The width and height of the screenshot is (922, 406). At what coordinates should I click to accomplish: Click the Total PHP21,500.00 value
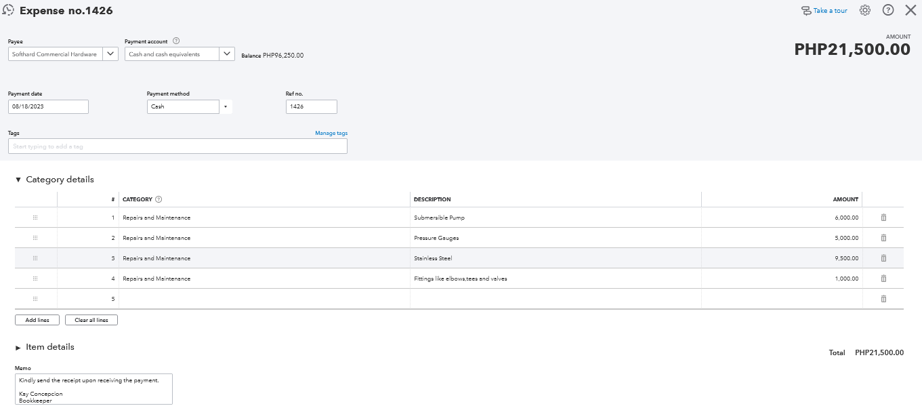click(x=879, y=352)
